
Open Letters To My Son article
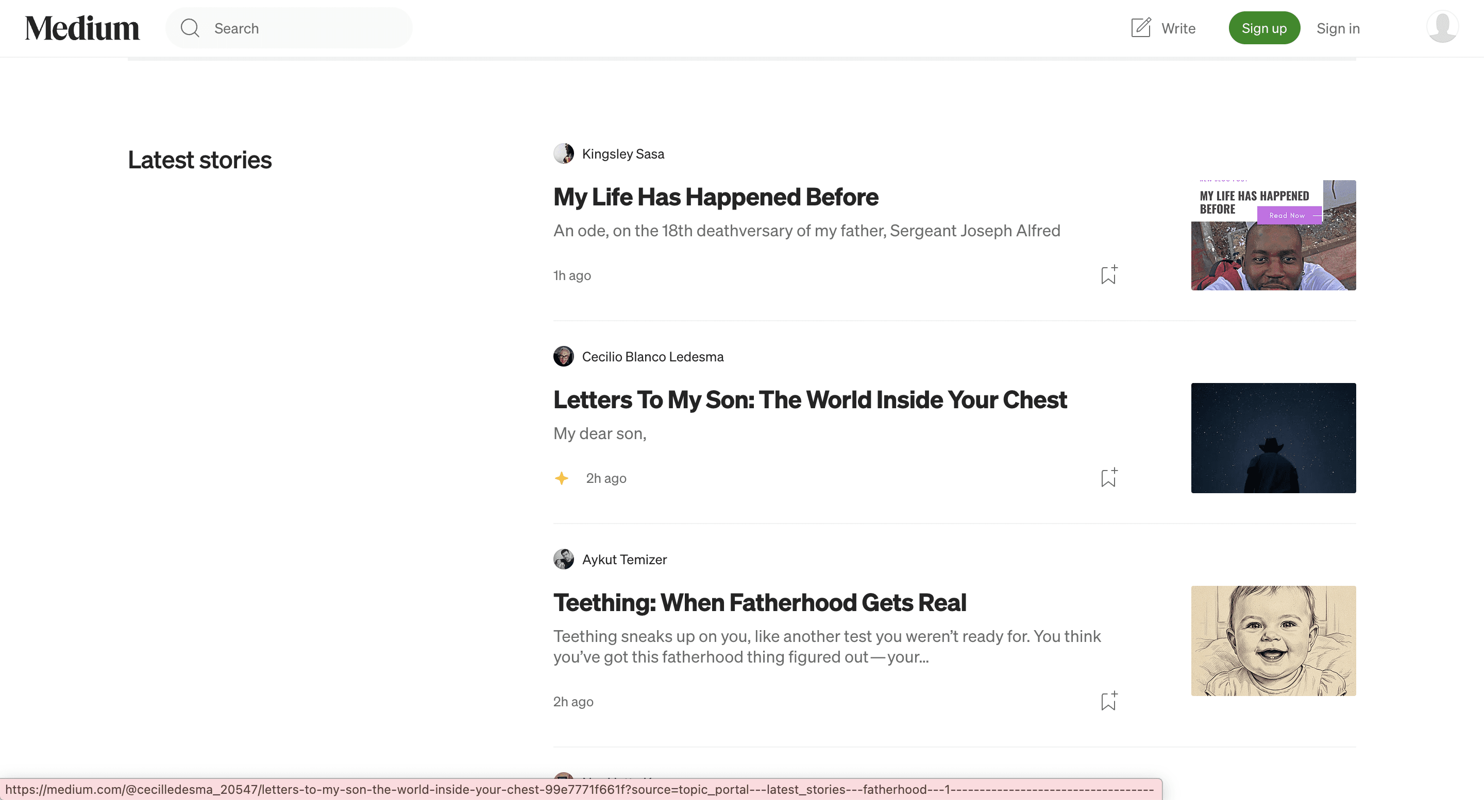(x=810, y=399)
